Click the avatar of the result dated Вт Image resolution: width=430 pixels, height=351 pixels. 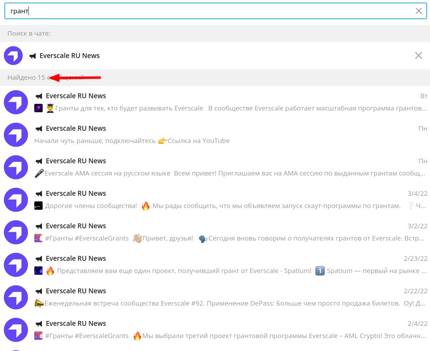point(16,102)
